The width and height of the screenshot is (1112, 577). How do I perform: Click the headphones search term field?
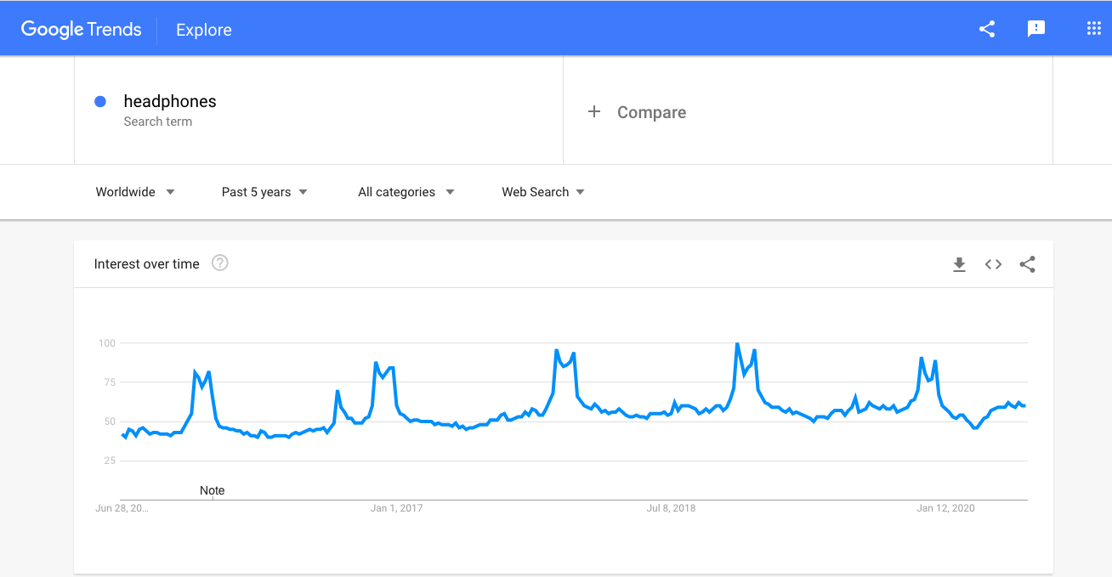coord(319,110)
